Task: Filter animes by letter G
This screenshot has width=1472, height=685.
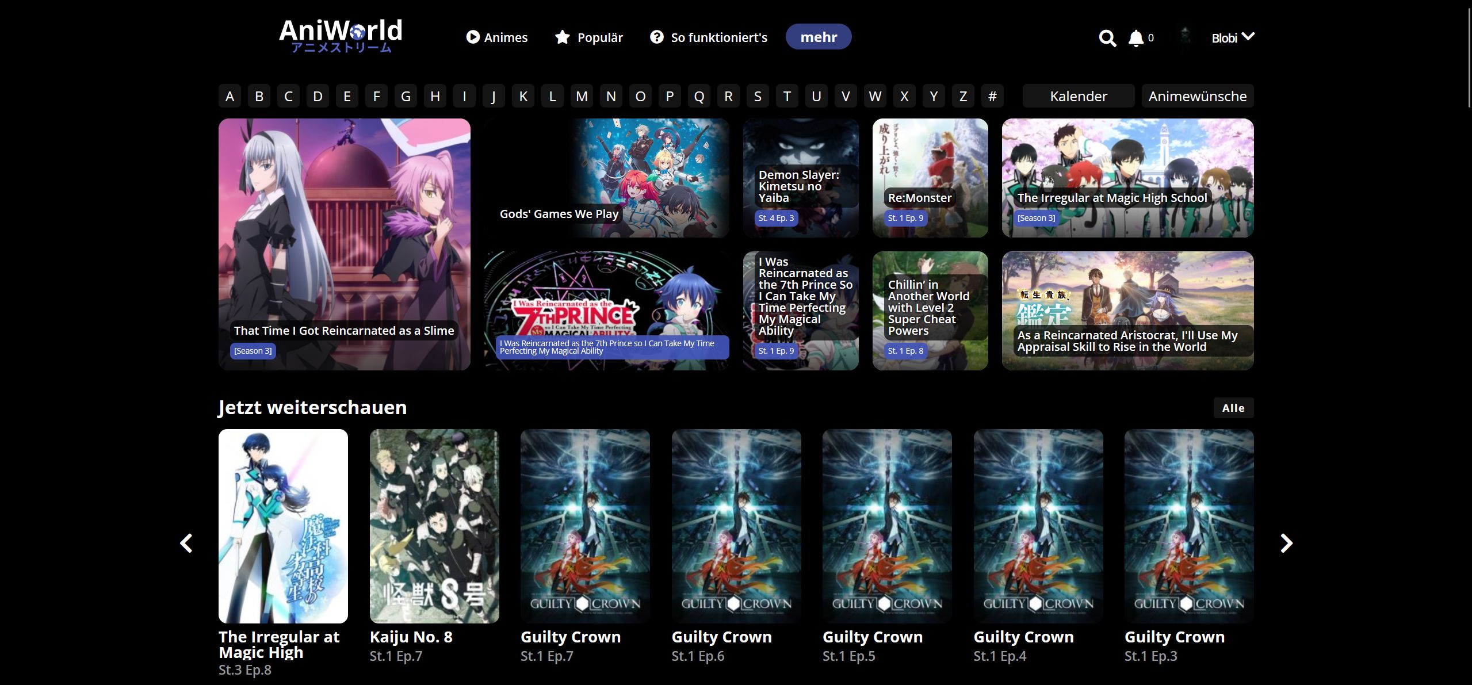Action: (406, 96)
